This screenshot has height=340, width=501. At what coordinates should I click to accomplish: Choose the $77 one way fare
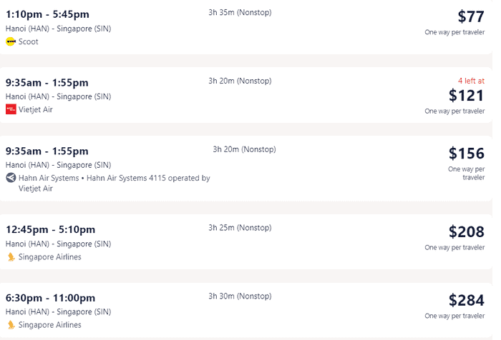[x=471, y=16]
